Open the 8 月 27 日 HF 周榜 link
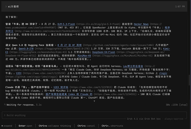The height and width of the screenshot is (129, 191). 69,45
